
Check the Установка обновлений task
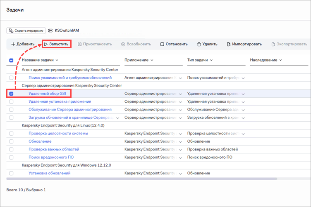[x=11, y=173]
